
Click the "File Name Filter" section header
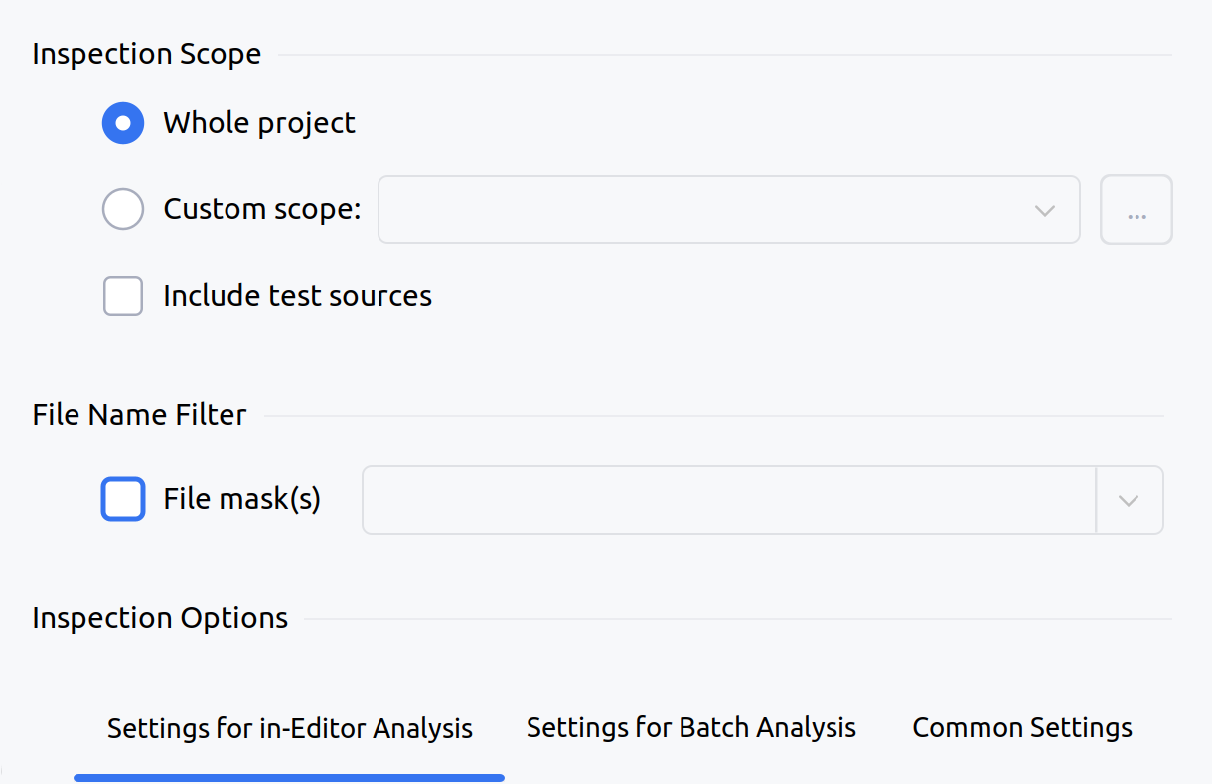click(139, 415)
